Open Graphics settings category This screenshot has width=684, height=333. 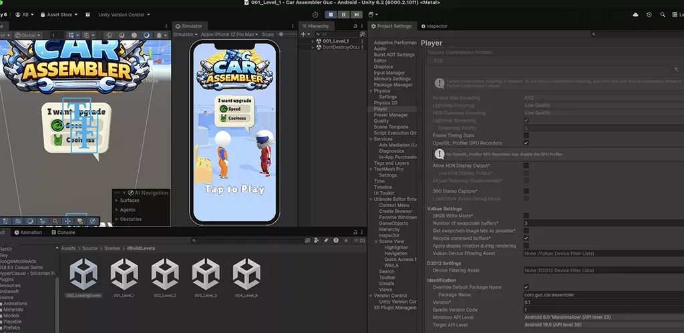point(383,67)
